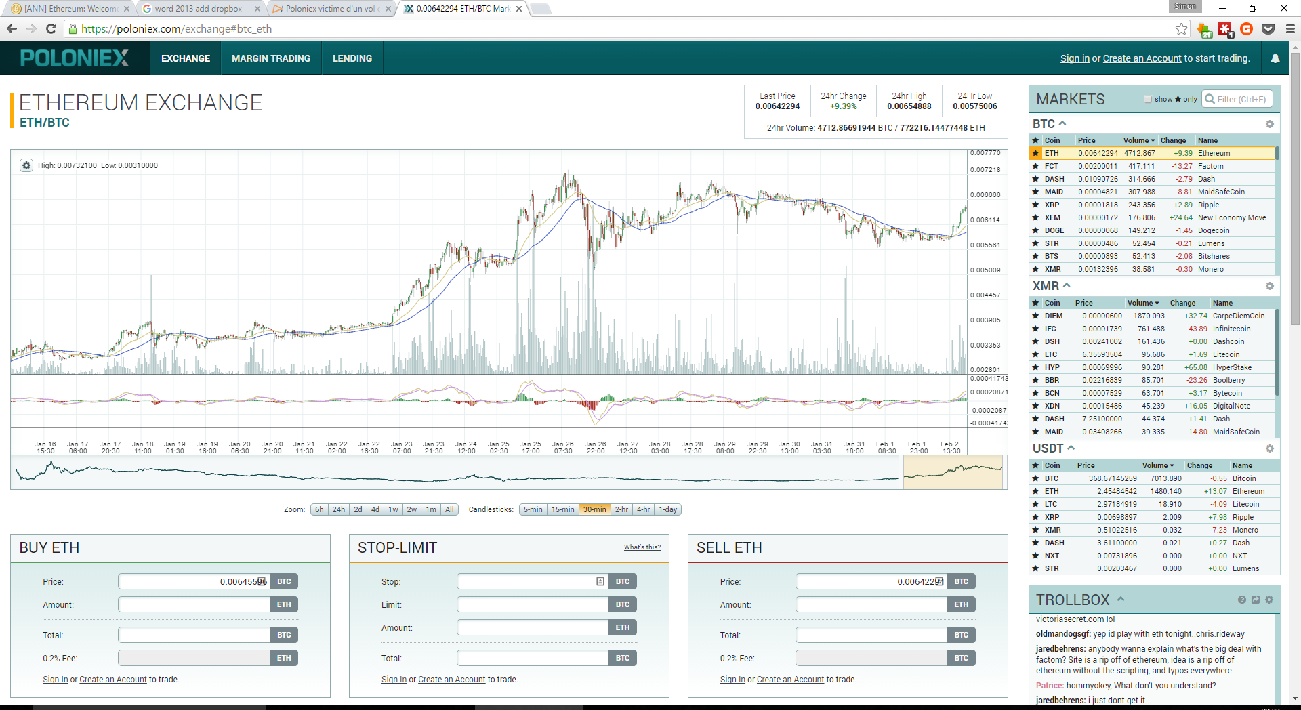Sort BTC market by Volume
The width and height of the screenshot is (1301, 710).
[x=1139, y=140]
